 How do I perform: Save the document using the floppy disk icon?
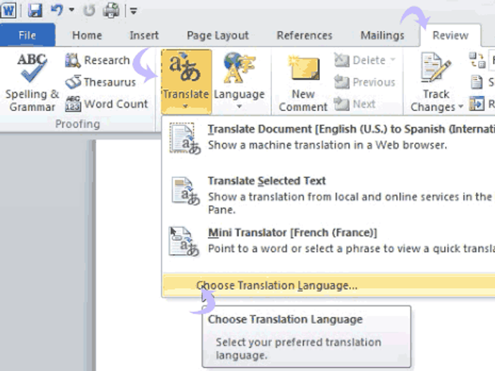point(35,11)
